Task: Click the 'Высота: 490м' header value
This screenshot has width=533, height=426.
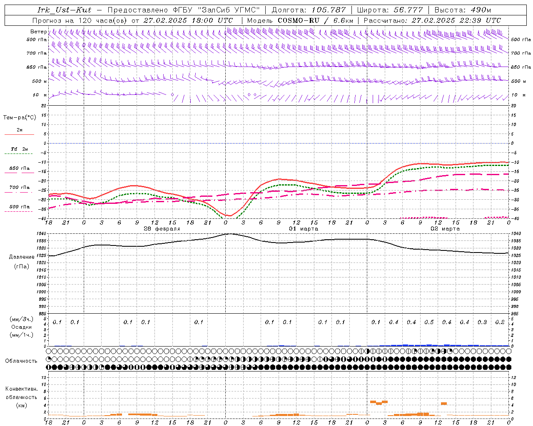Action: [x=463, y=10]
